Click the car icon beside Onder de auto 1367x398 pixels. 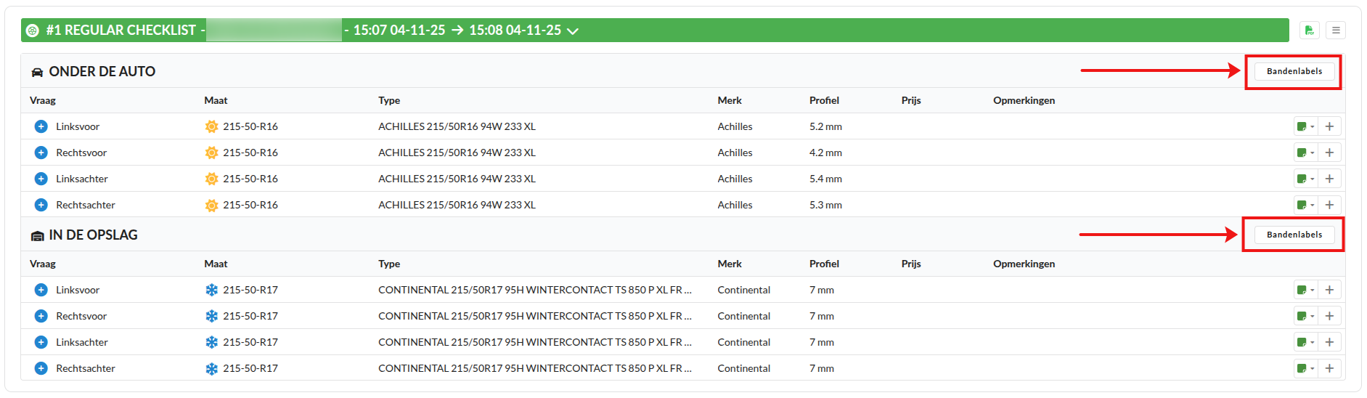pos(37,72)
